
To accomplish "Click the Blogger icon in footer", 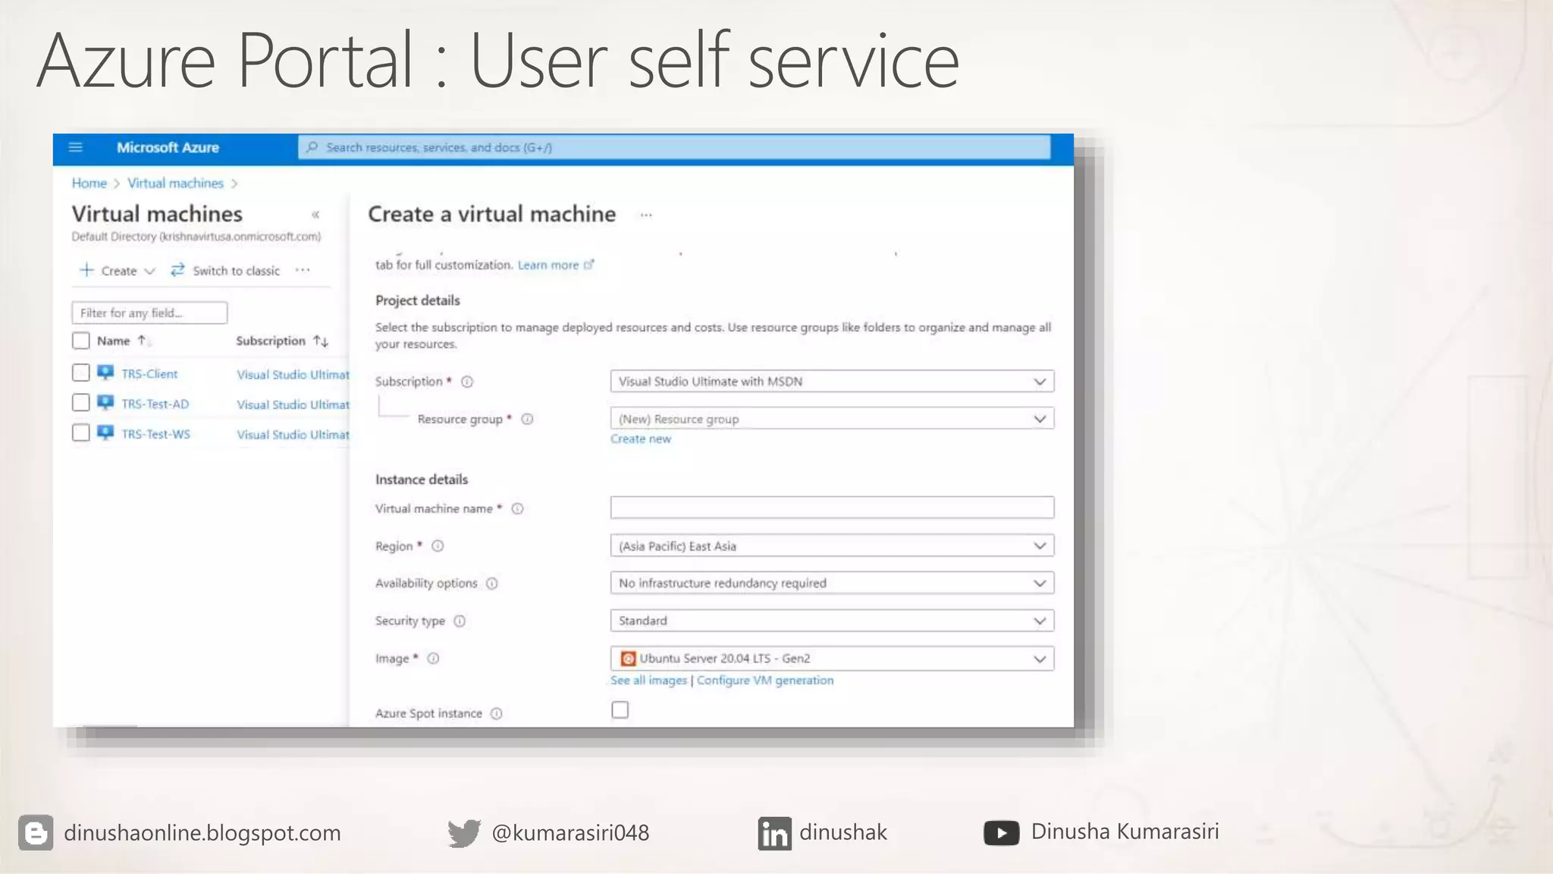I will pos(36,832).
